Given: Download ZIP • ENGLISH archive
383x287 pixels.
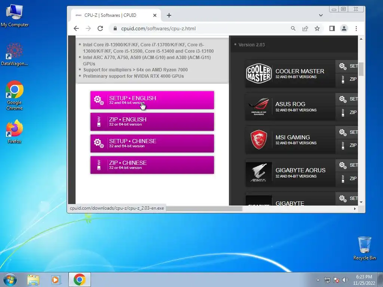Looking at the screenshot, I should point(152,121).
